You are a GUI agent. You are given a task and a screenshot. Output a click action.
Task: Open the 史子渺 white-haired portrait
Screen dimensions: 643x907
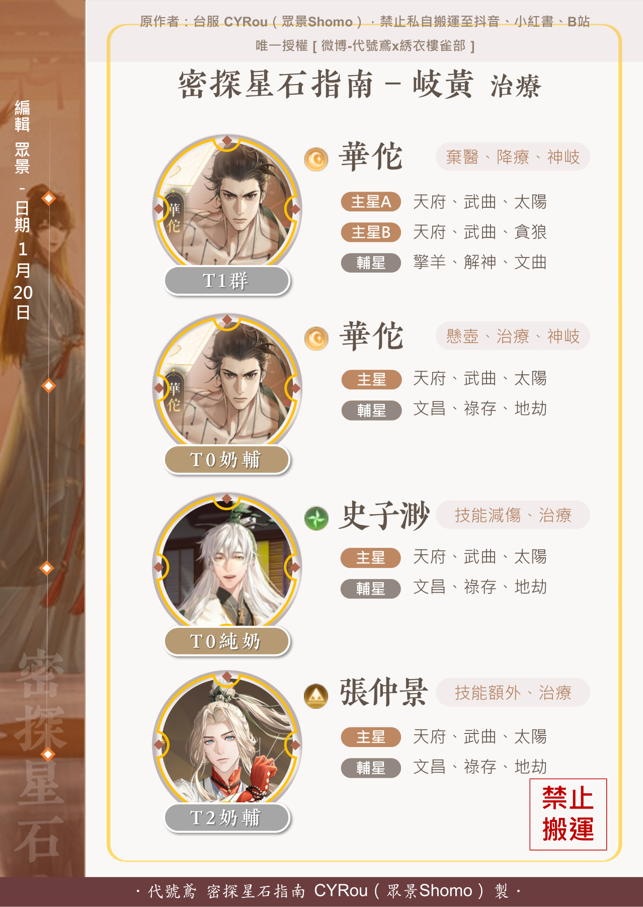(227, 565)
